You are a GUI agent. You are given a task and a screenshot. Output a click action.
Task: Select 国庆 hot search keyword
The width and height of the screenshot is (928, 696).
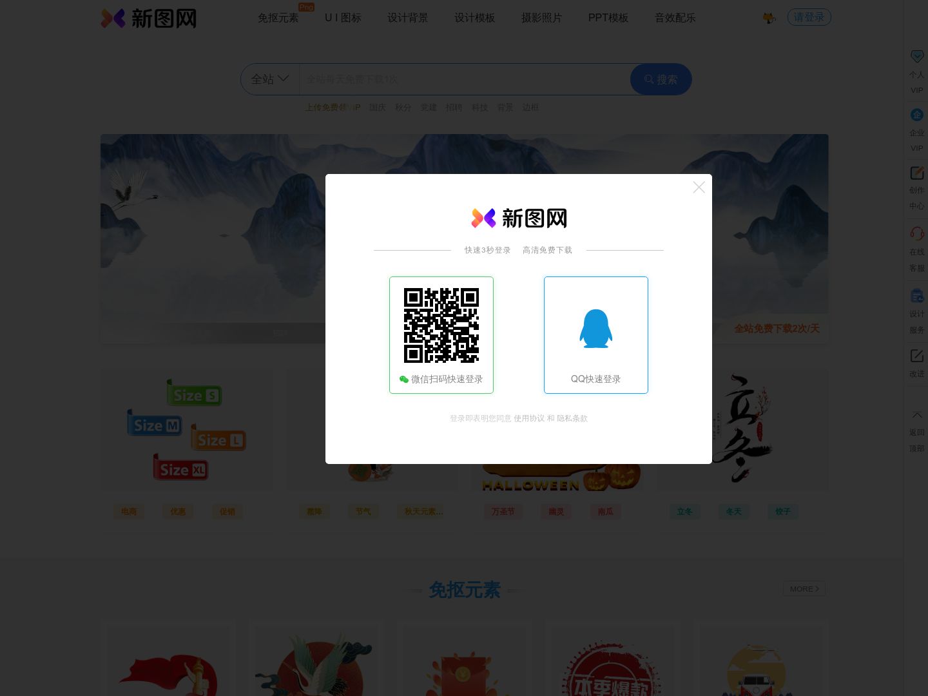pyautogui.click(x=377, y=108)
